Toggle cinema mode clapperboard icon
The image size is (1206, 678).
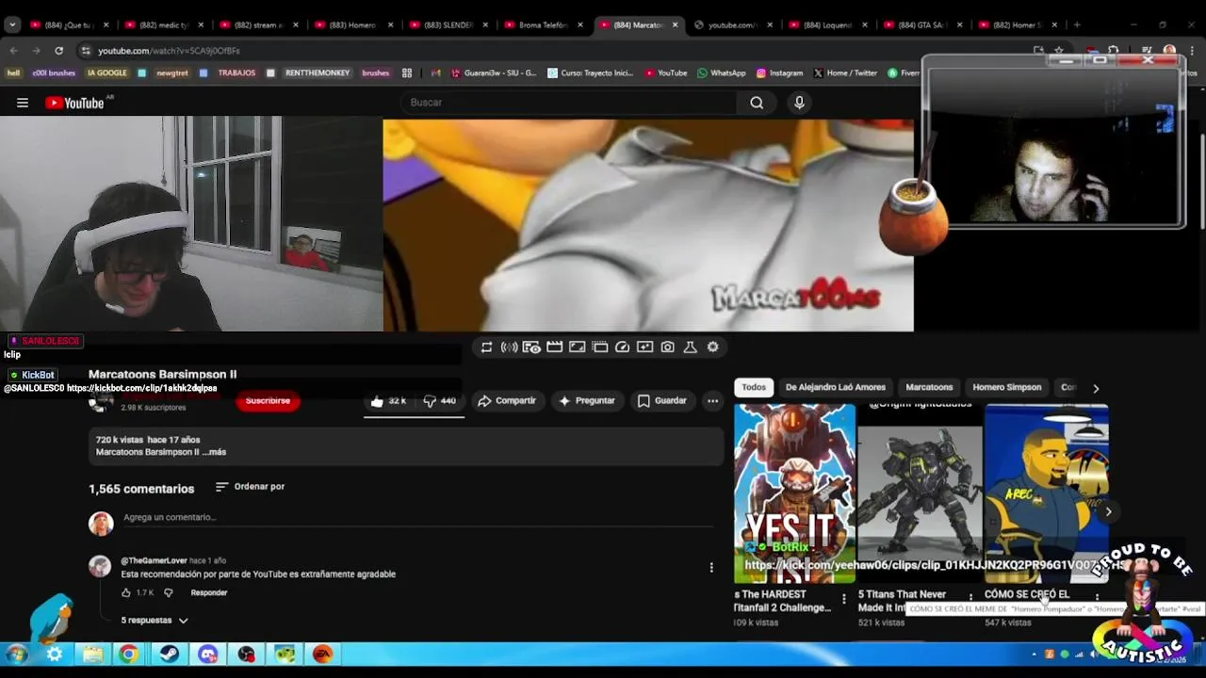click(554, 347)
